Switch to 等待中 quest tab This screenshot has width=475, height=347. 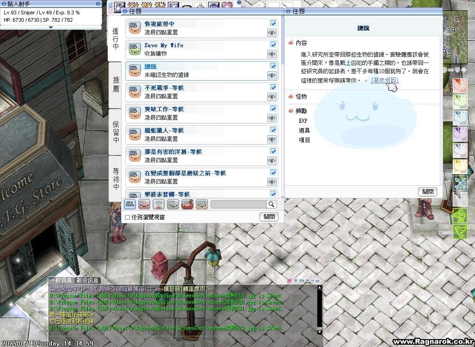pyautogui.click(x=116, y=178)
